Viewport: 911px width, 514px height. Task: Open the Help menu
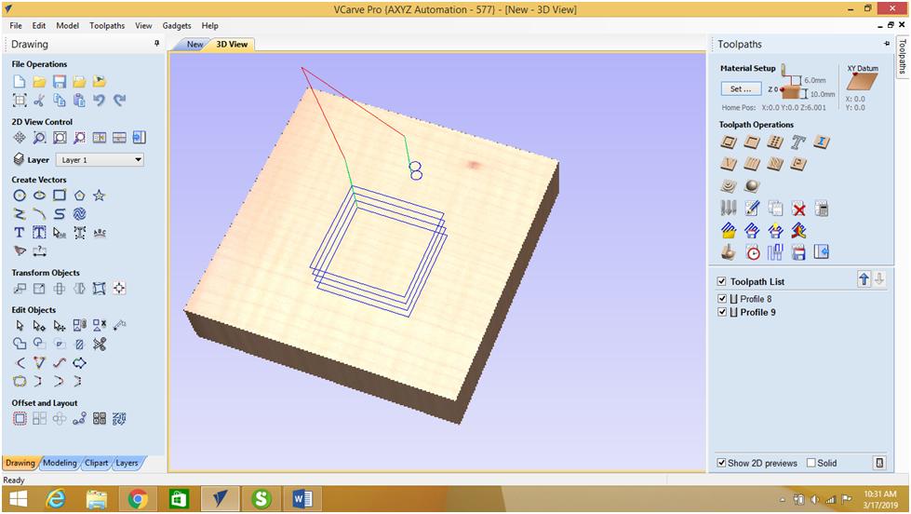click(x=209, y=25)
